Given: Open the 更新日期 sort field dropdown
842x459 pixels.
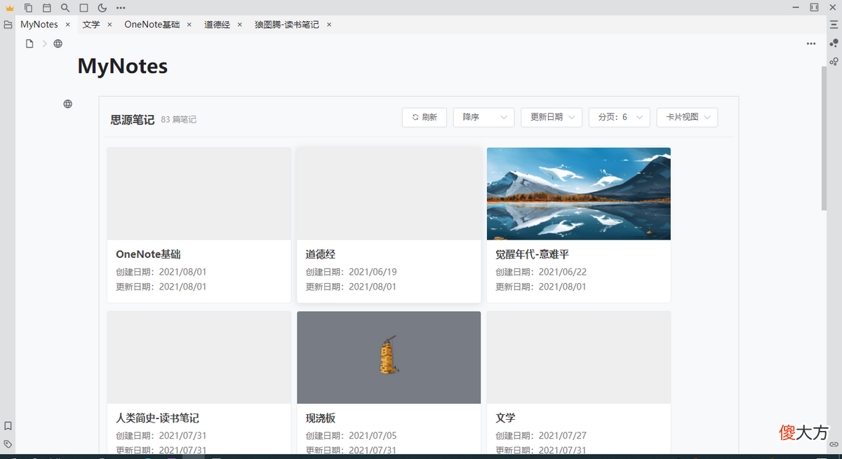Looking at the screenshot, I should (x=552, y=118).
